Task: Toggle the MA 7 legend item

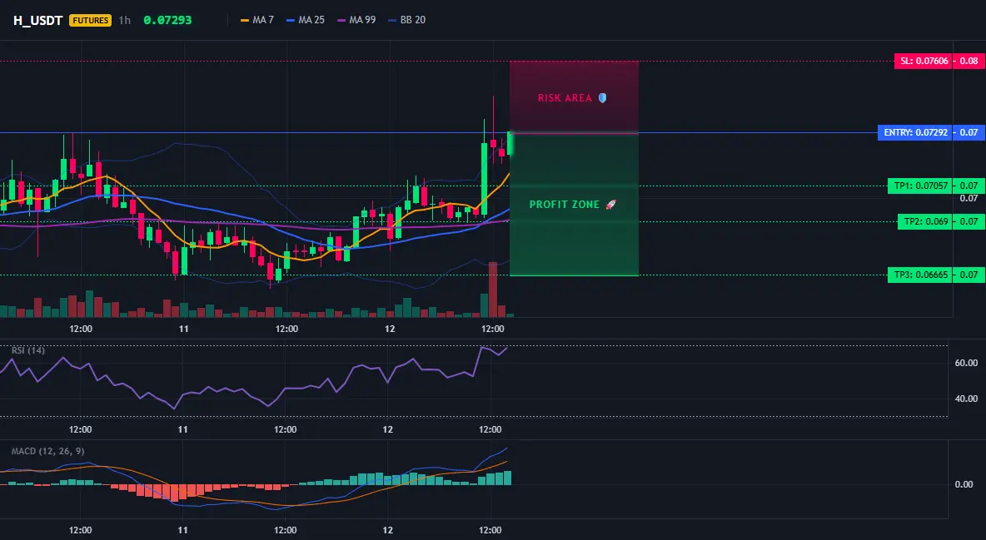Action: (x=257, y=20)
